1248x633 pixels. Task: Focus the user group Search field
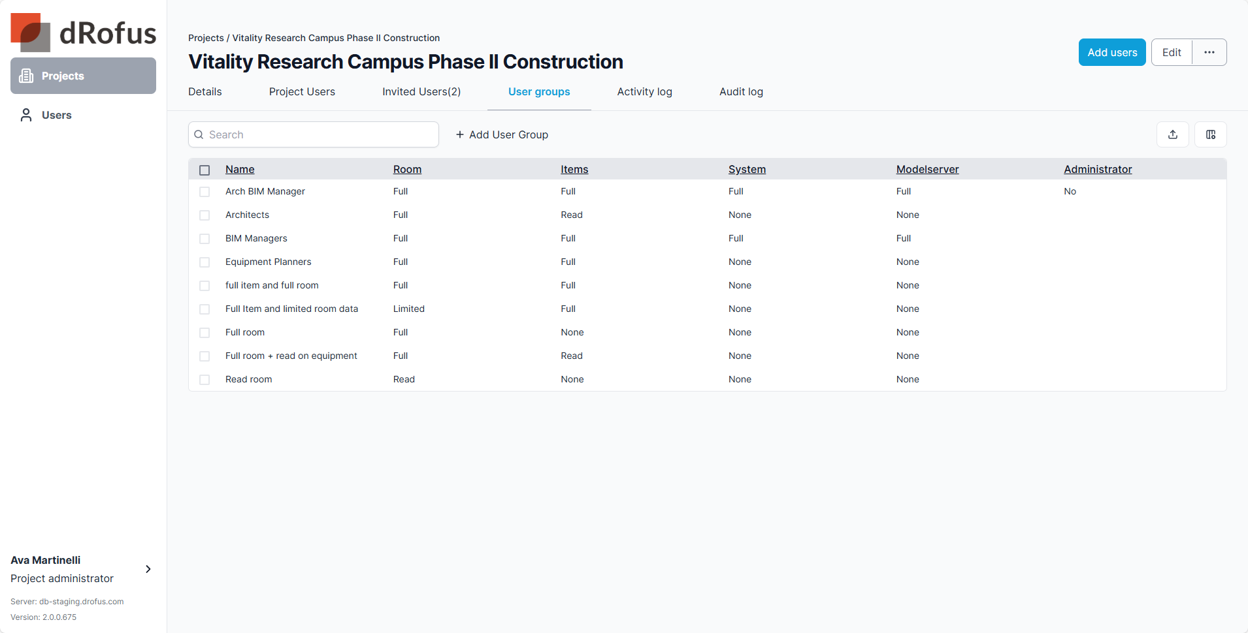click(320, 134)
